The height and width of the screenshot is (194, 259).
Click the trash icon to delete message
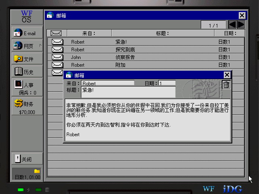226,84
